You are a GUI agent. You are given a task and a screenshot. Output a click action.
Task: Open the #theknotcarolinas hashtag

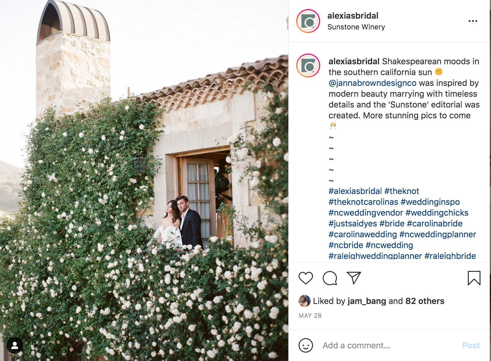[x=363, y=202]
